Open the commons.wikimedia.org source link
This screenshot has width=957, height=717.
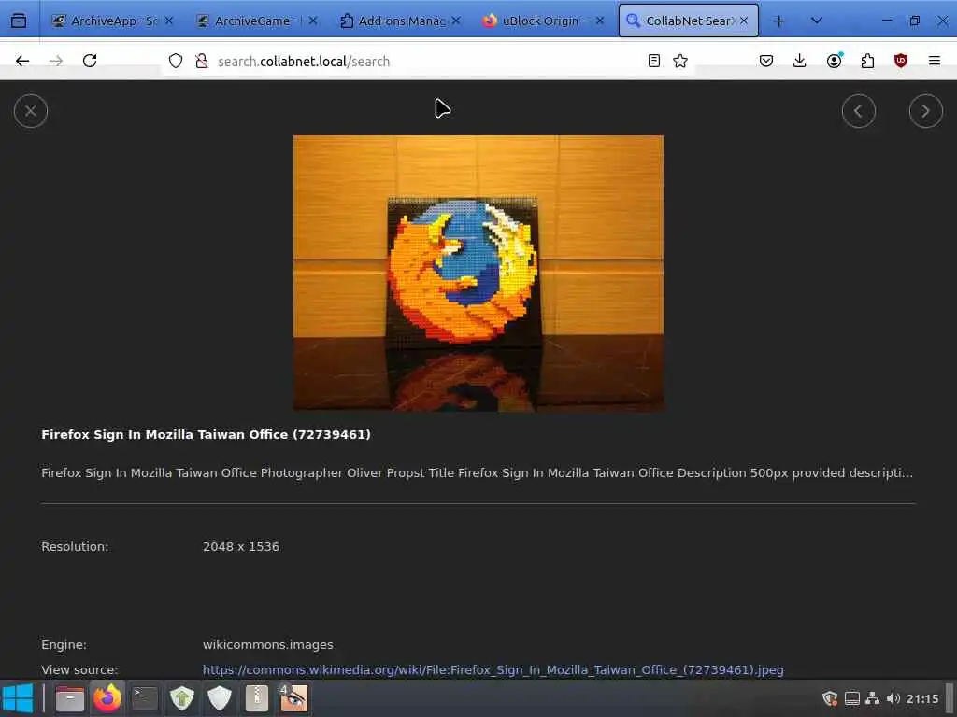[x=493, y=669]
